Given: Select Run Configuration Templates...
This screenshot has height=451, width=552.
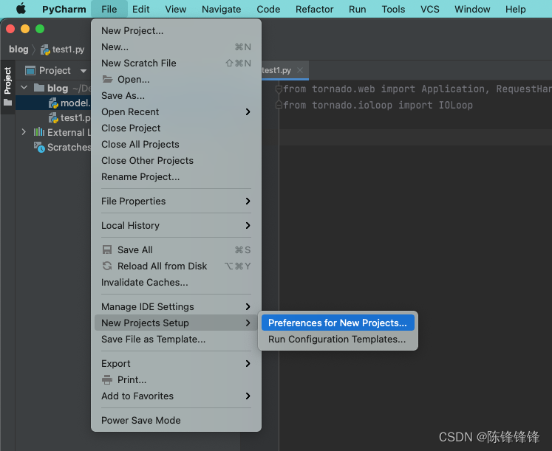Looking at the screenshot, I should [x=338, y=340].
